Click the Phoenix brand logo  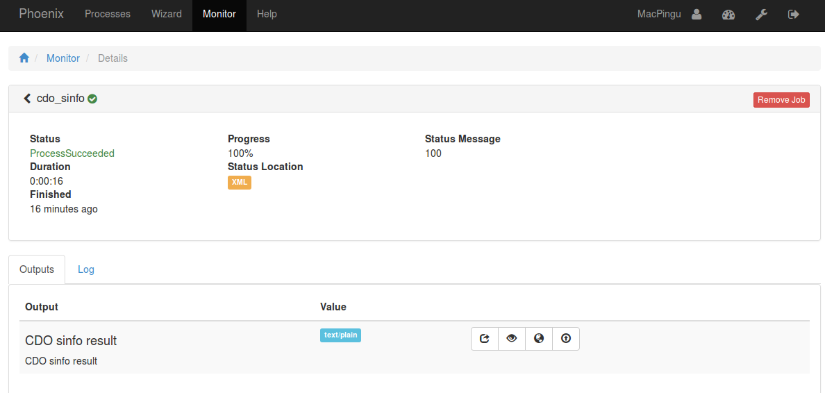click(x=42, y=14)
